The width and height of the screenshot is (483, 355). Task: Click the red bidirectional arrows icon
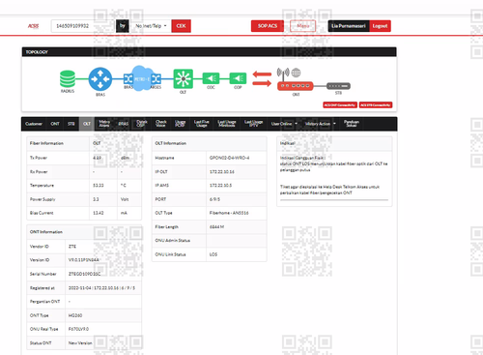coord(262,79)
